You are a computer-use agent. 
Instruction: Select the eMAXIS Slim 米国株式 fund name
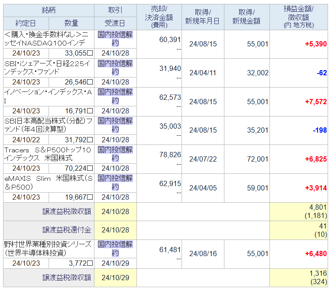(x=49, y=183)
